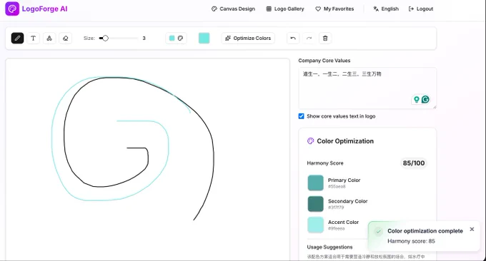The width and height of the screenshot is (486, 261).
Task: Click the LogoForge AI title
Action: pyautogui.click(x=44, y=9)
